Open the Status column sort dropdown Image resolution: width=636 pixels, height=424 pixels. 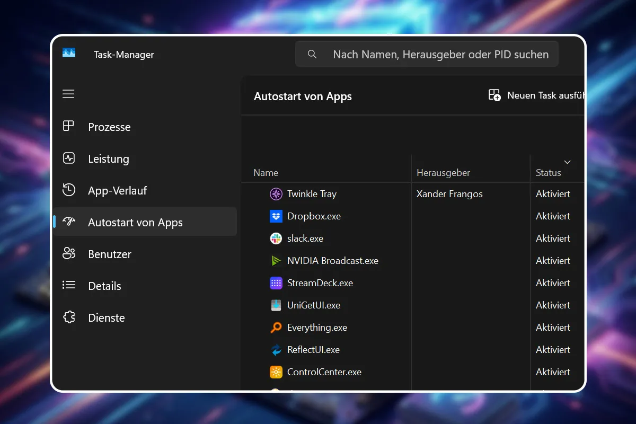[x=567, y=162]
